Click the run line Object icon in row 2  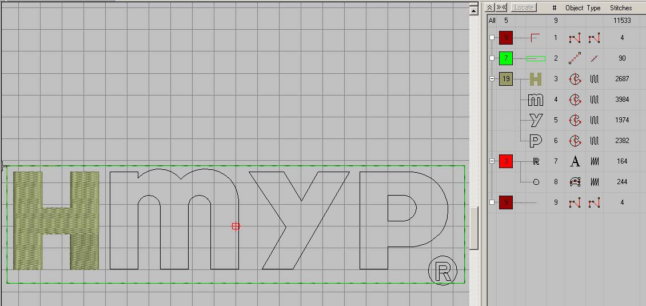point(575,58)
